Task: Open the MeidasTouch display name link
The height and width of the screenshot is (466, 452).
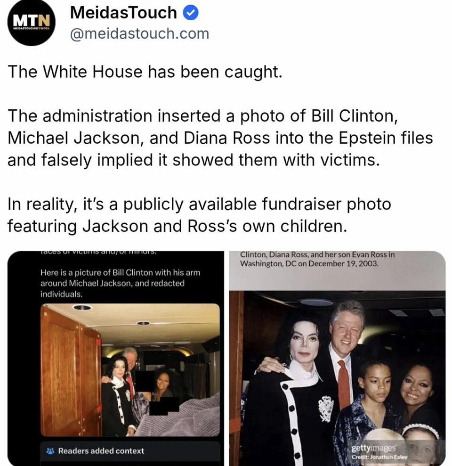Action: click(123, 13)
